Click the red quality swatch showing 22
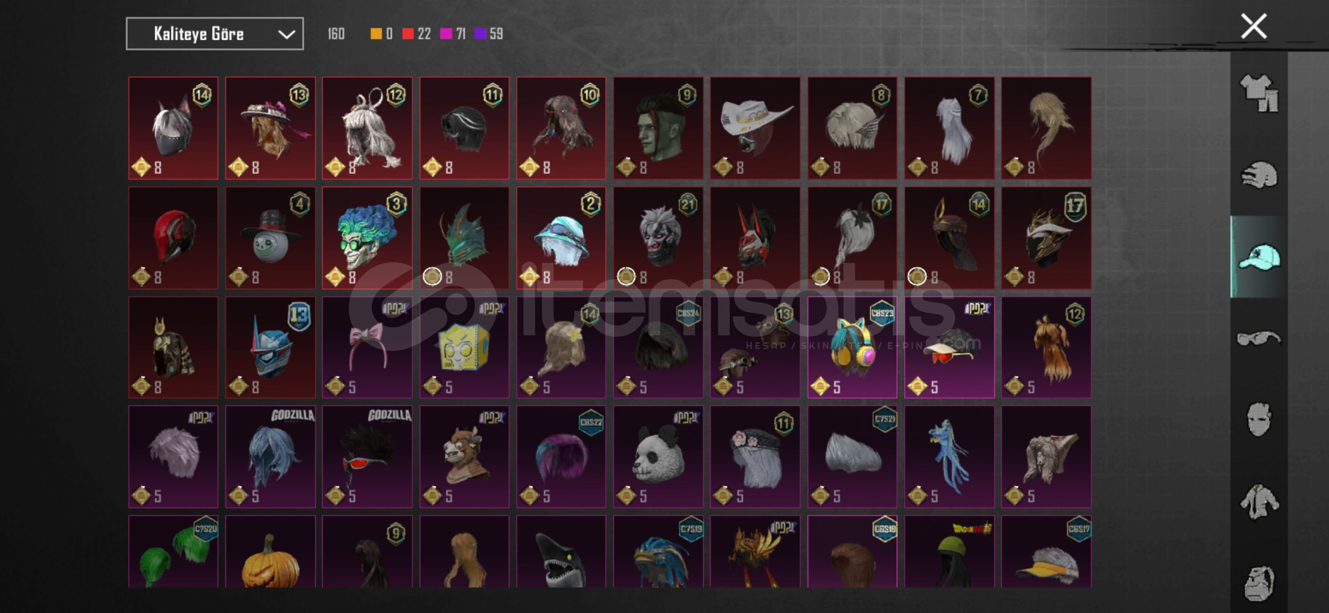1329x613 pixels. (x=408, y=34)
